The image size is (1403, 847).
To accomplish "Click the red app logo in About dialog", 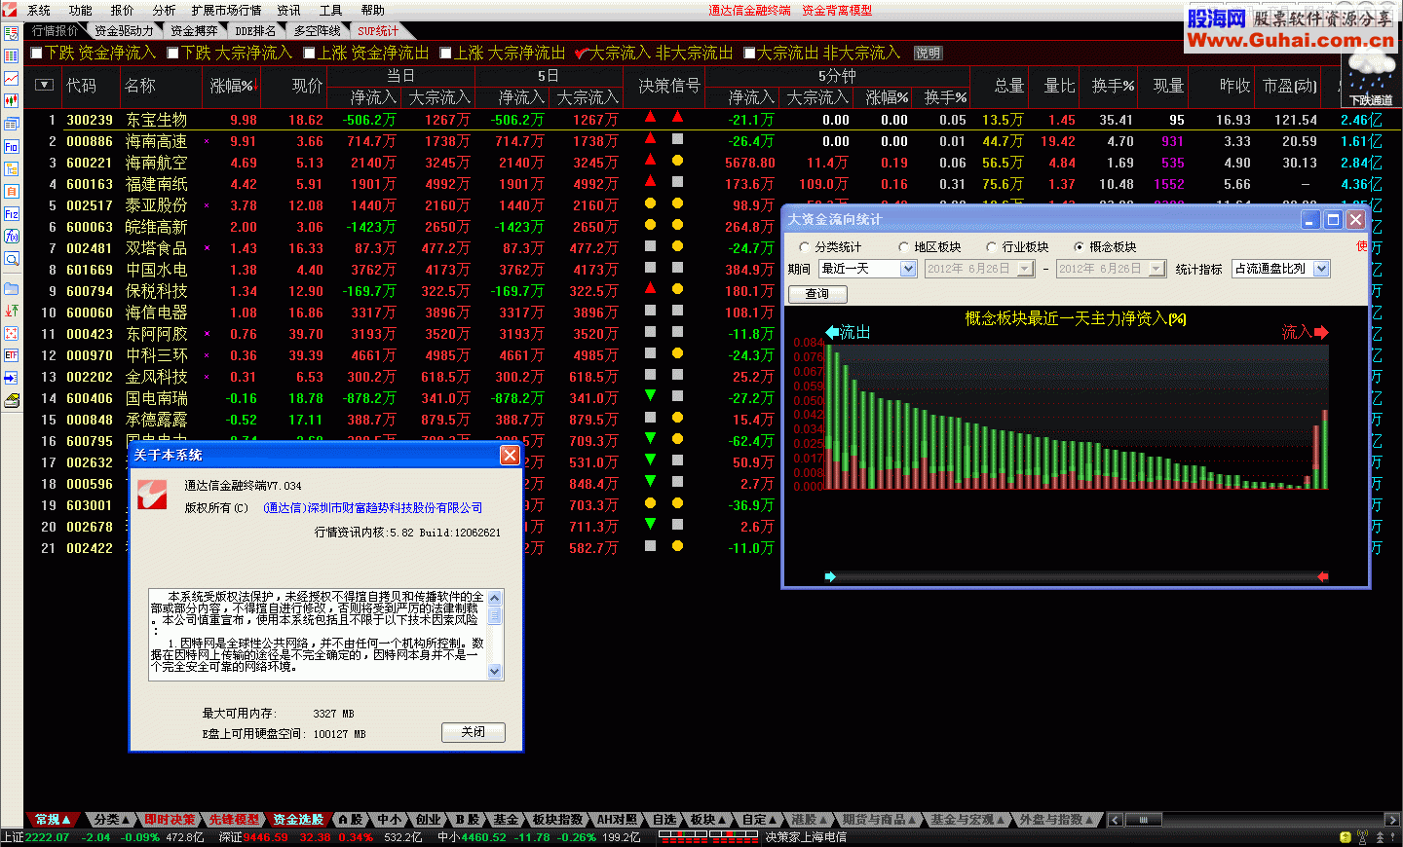I will pos(151,494).
